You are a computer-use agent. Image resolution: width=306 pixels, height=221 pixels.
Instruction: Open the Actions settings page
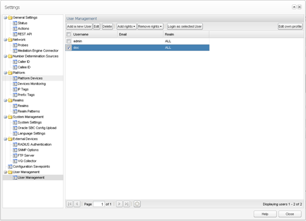coord(23,29)
